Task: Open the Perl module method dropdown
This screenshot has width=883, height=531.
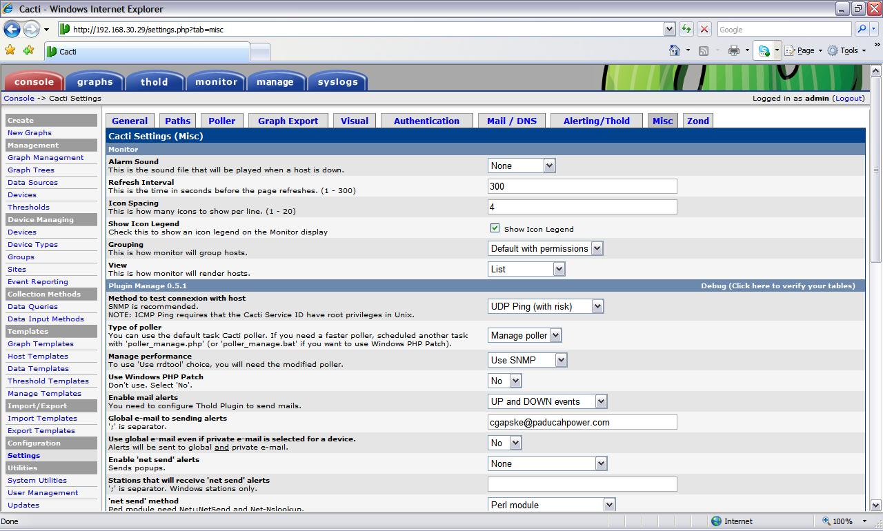Action: tap(551, 505)
